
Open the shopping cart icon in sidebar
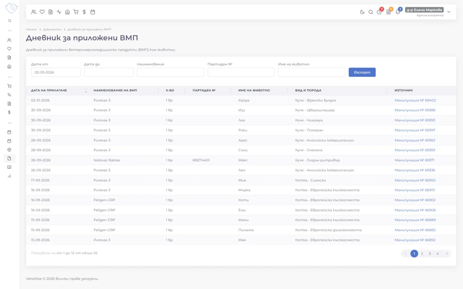pyautogui.click(x=9, y=86)
